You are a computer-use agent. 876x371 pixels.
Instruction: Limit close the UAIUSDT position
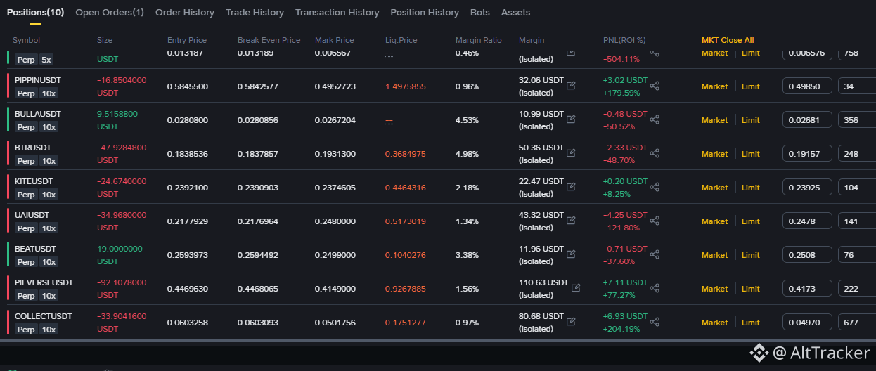pyautogui.click(x=751, y=221)
